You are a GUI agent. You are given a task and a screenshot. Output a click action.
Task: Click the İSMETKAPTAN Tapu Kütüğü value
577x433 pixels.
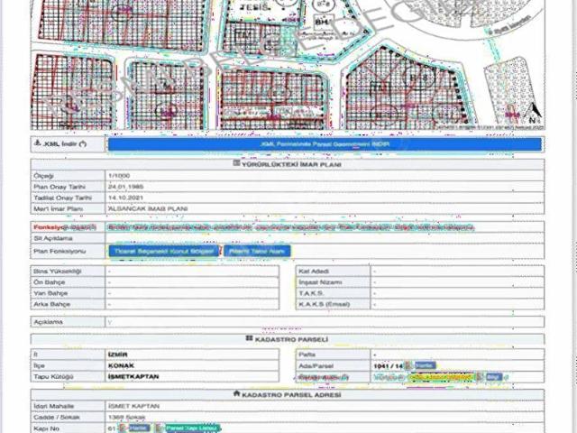(x=135, y=377)
